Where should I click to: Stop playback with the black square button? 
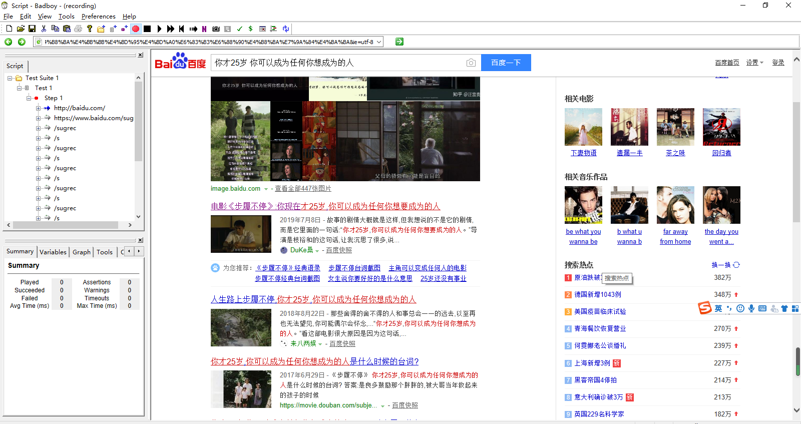[x=147, y=29]
